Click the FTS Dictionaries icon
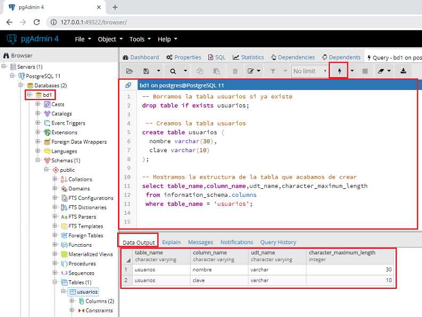This screenshot has height=317, width=422. click(x=64, y=207)
